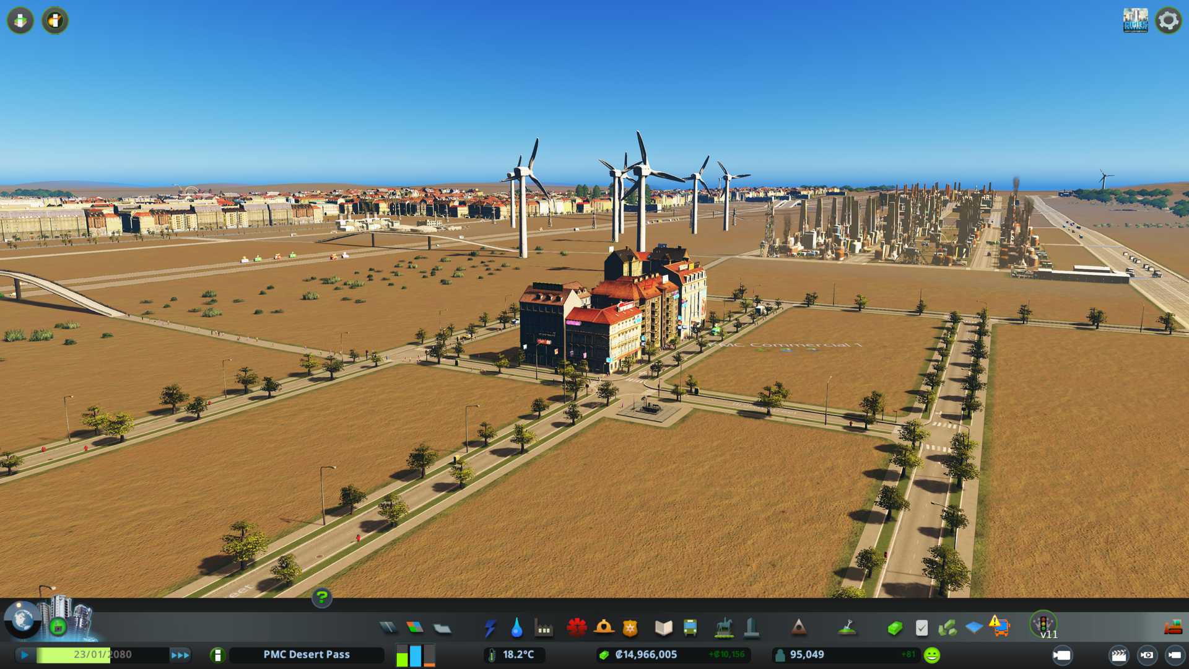This screenshot has width=1189, height=669.
Task: Open the Healthcare services menu
Action: pos(577,628)
